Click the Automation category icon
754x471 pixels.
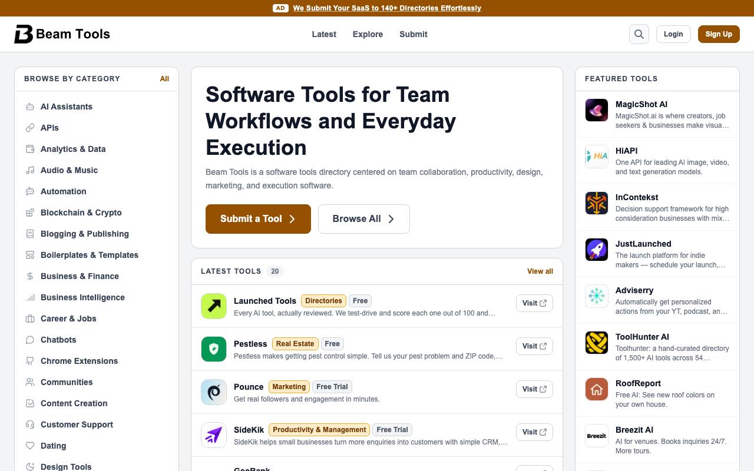click(x=30, y=191)
